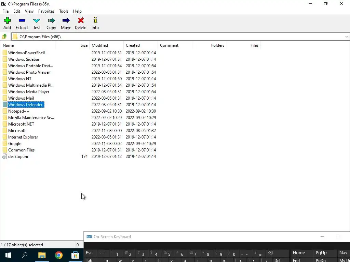The image size is (350, 262).
Task: Select the Windows Defender folder name
Action: (25, 104)
